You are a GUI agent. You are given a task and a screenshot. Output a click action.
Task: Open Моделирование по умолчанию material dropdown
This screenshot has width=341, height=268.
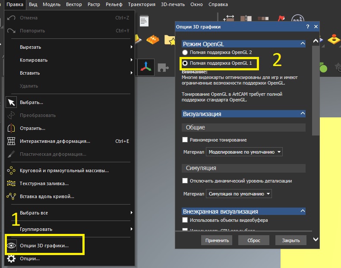(x=244, y=152)
